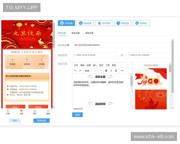The width and height of the screenshot is (180, 144).
Task: Click the 活动简介模板 panel heading
Action: tap(151, 65)
